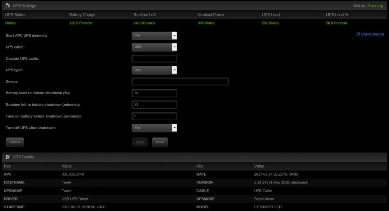
Task: Click the HOSTNAME key in UPS Details
Action: 14,182
